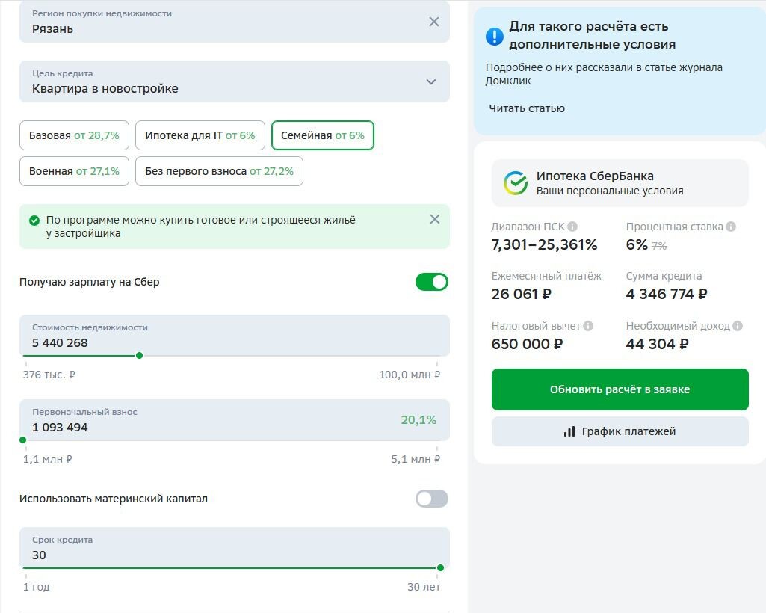Click the 376 тыс. ₽ minimum label
This screenshot has height=613, width=766.
(x=49, y=375)
